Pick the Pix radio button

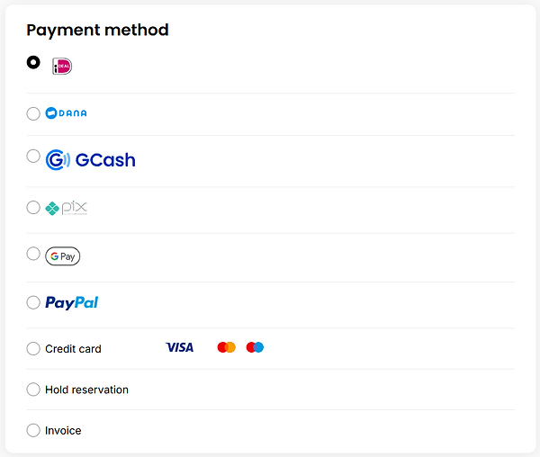click(33, 208)
